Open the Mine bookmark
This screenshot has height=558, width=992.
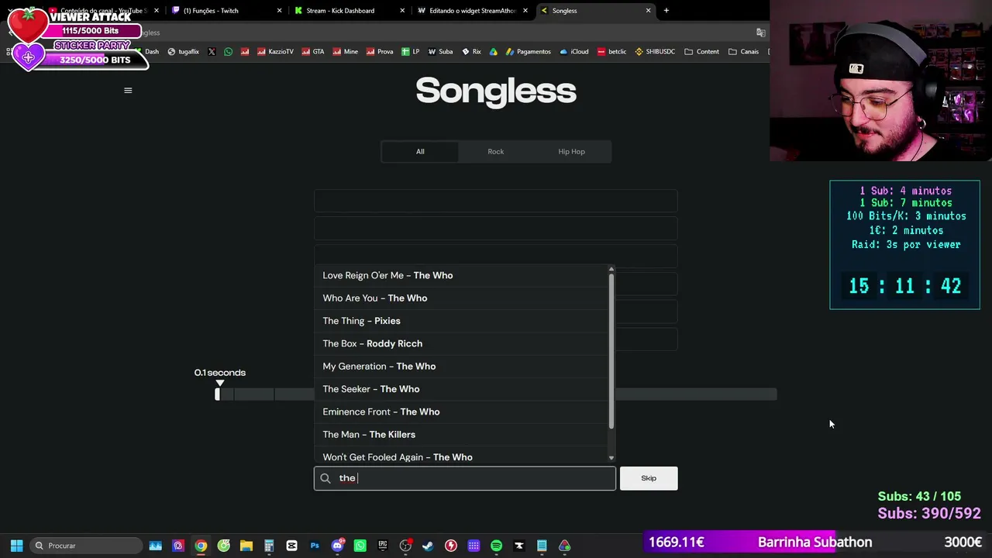coord(346,52)
